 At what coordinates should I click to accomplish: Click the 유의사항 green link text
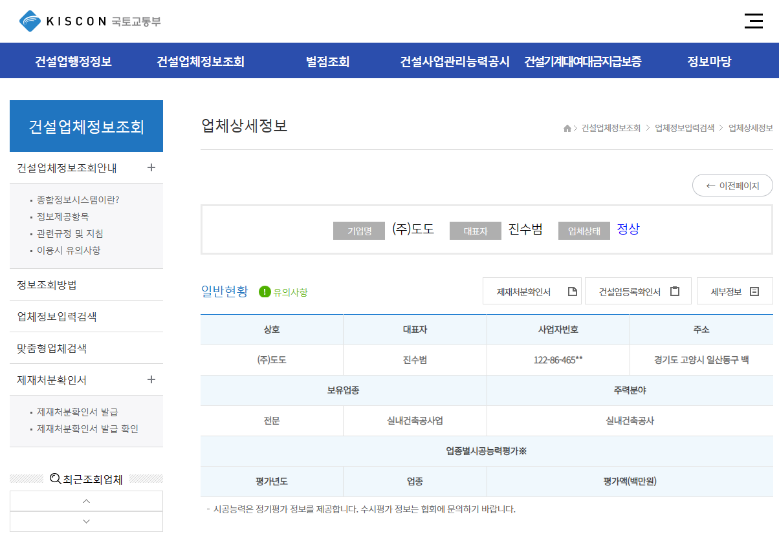(x=291, y=292)
